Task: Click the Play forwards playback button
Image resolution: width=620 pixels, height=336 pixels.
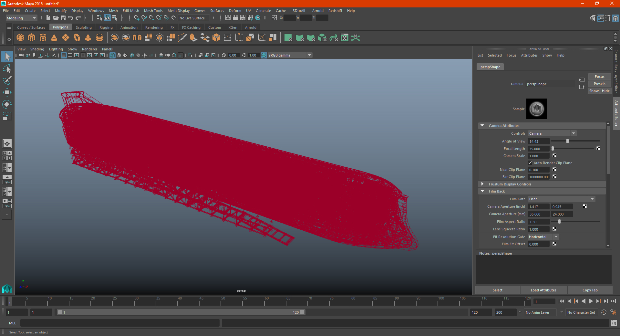Action: coord(591,301)
